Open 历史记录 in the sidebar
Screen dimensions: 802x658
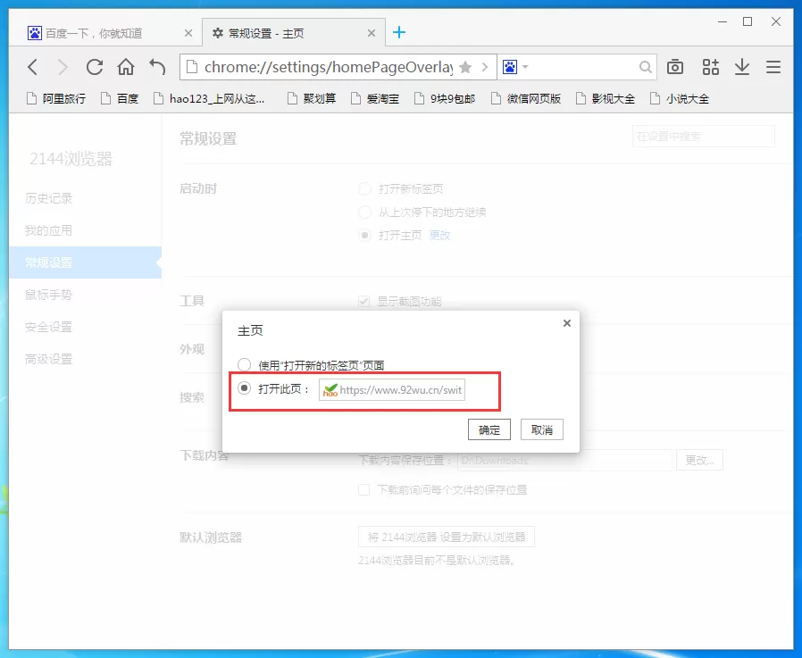pos(48,198)
